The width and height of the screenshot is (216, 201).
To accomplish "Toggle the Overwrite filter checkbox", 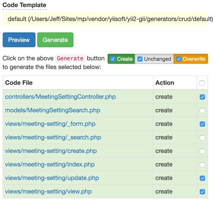I will (x=179, y=59).
